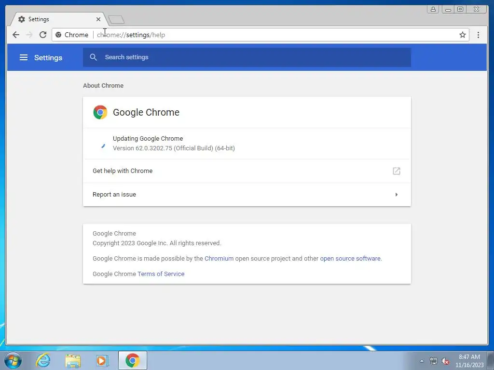Screen dimensions: 494x370
Task: Follow the open source software link
Action: pyautogui.click(x=350, y=258)
